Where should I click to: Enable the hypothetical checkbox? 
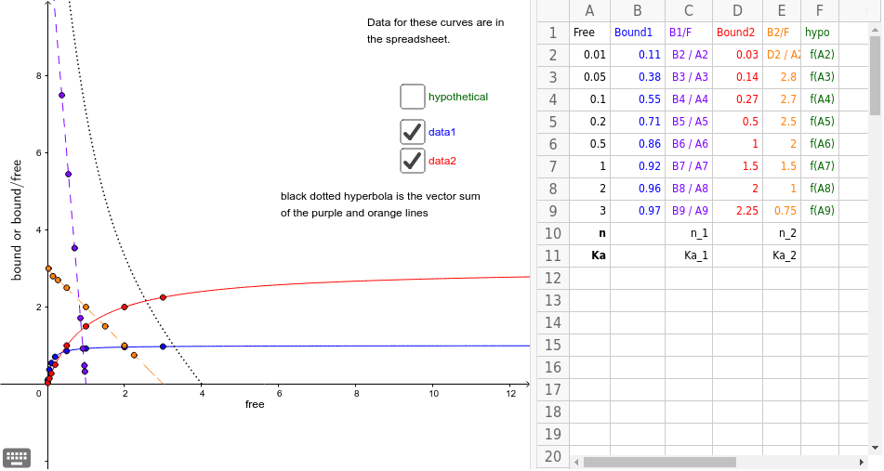click(x=413, y=97)
